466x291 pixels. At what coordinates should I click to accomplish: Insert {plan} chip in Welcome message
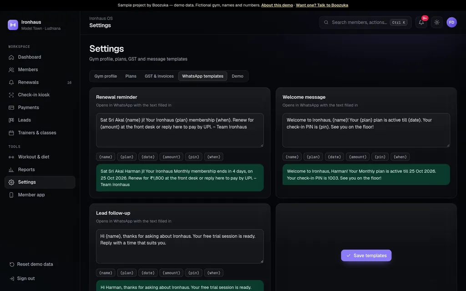point(313,157)
